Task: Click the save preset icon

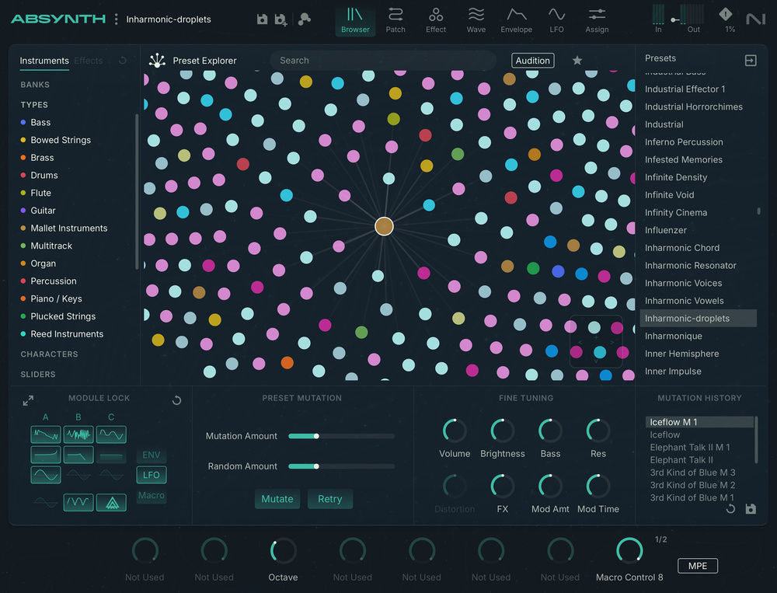Action: pos(262,19)
